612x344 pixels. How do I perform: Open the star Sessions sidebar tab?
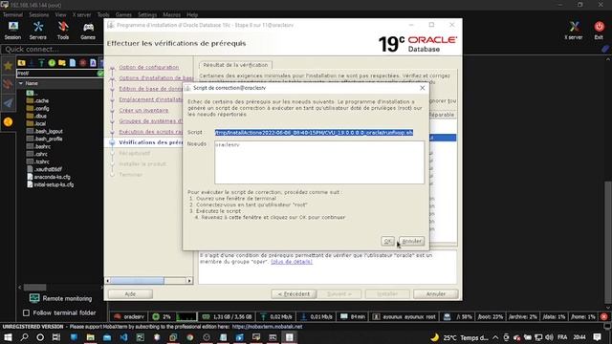tap(8, 66)
